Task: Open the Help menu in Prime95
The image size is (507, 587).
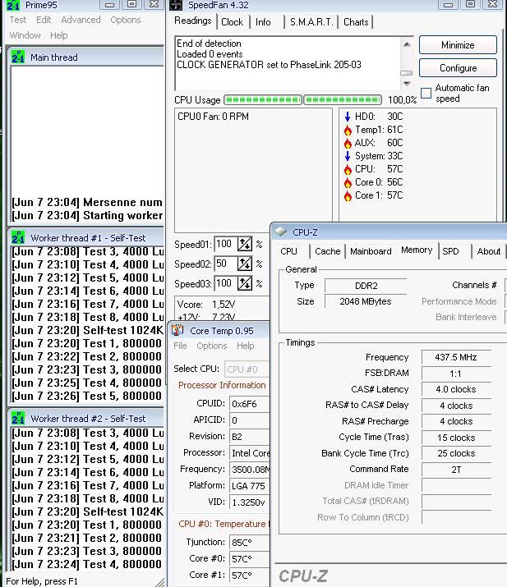Action: 59,35
